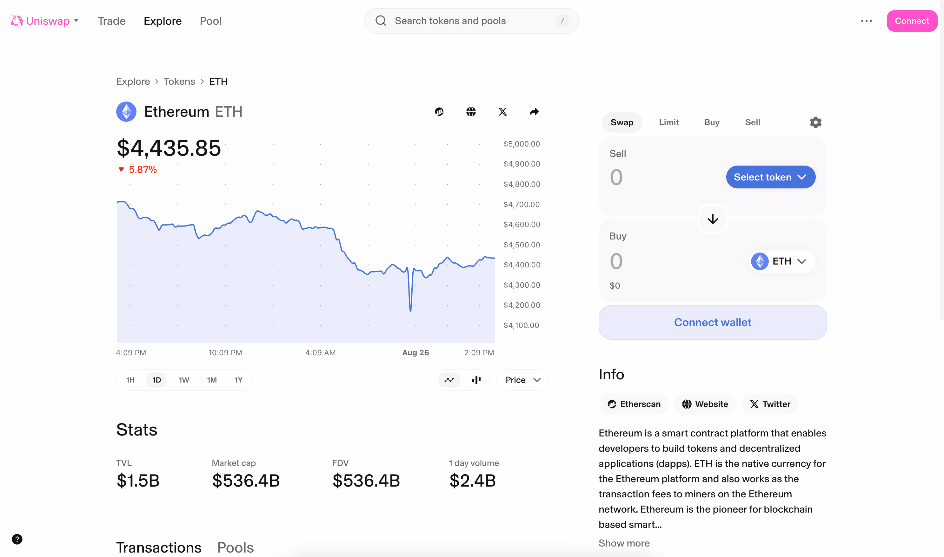Click the FDV stat label
Image resolution: width=944 pixels, height=557 pixels.
pyautogui.click(x=340, y=463)
